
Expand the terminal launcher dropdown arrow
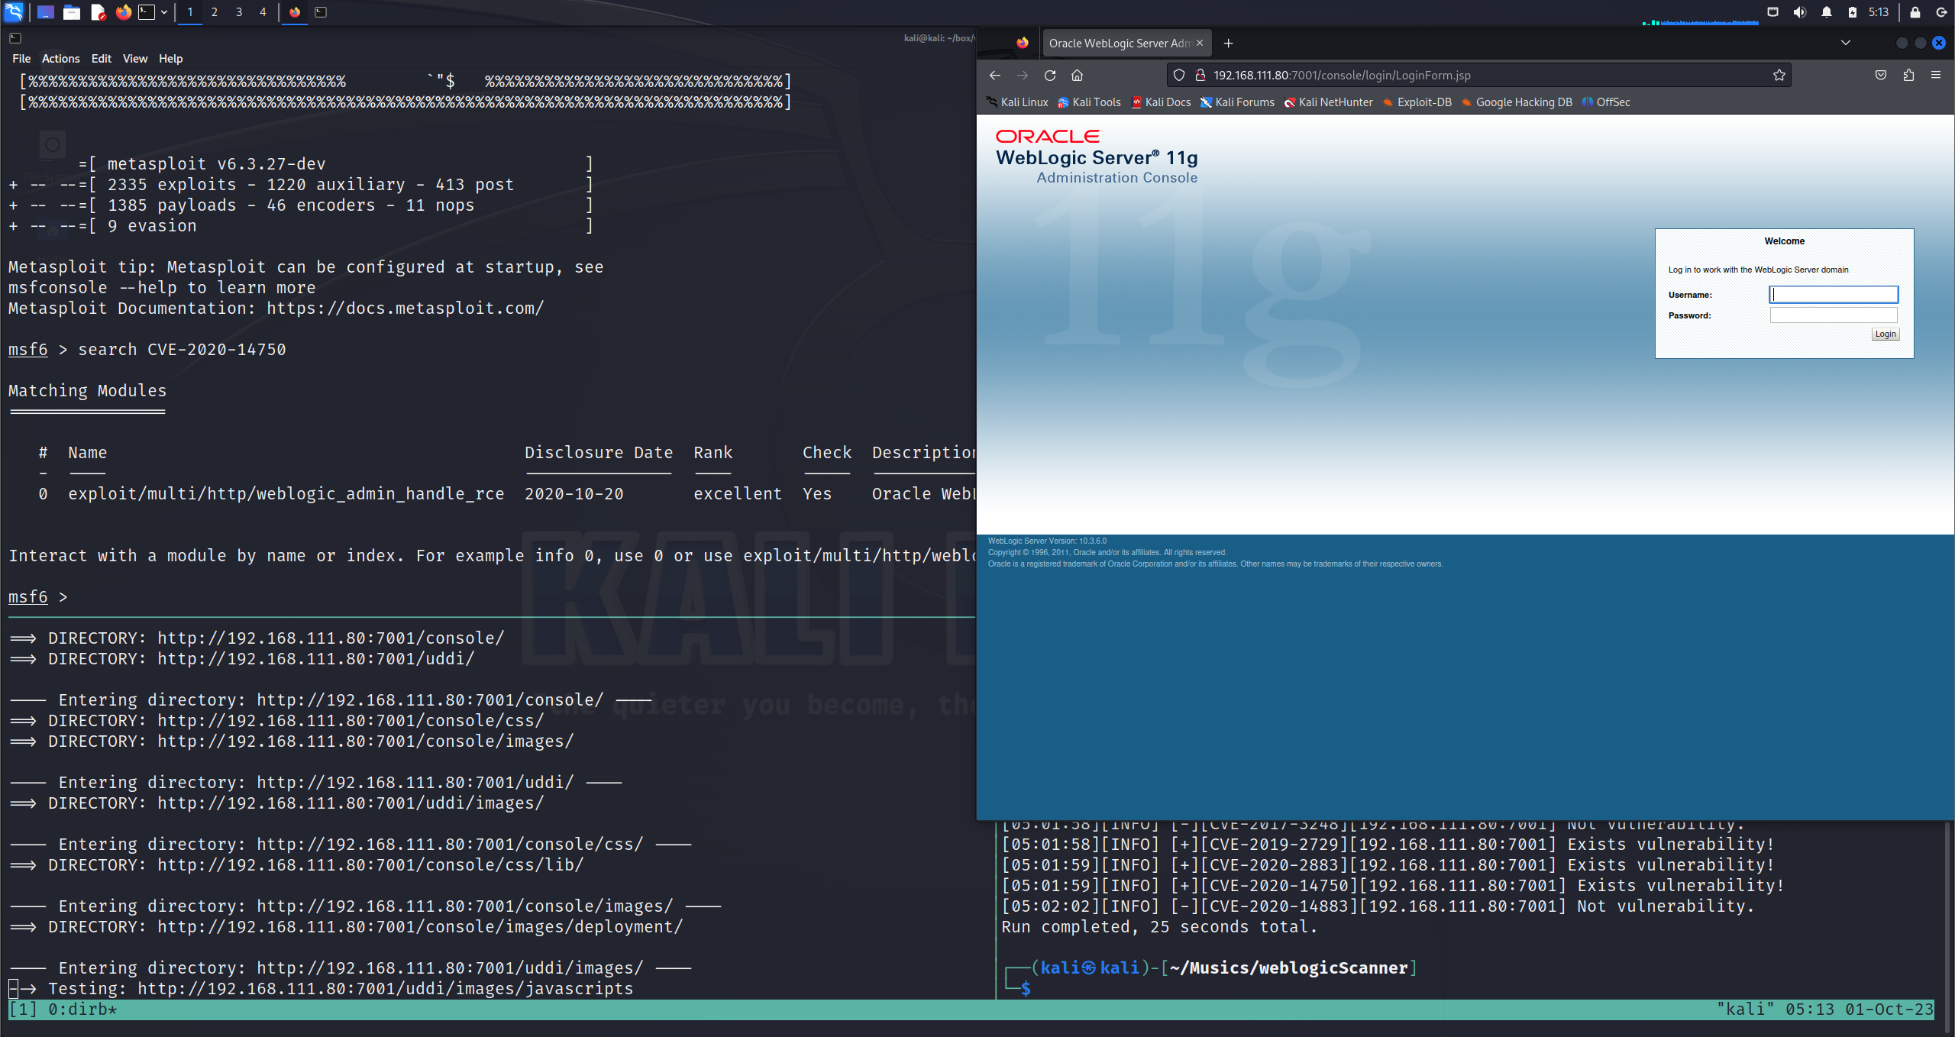[x=163, y=12]
